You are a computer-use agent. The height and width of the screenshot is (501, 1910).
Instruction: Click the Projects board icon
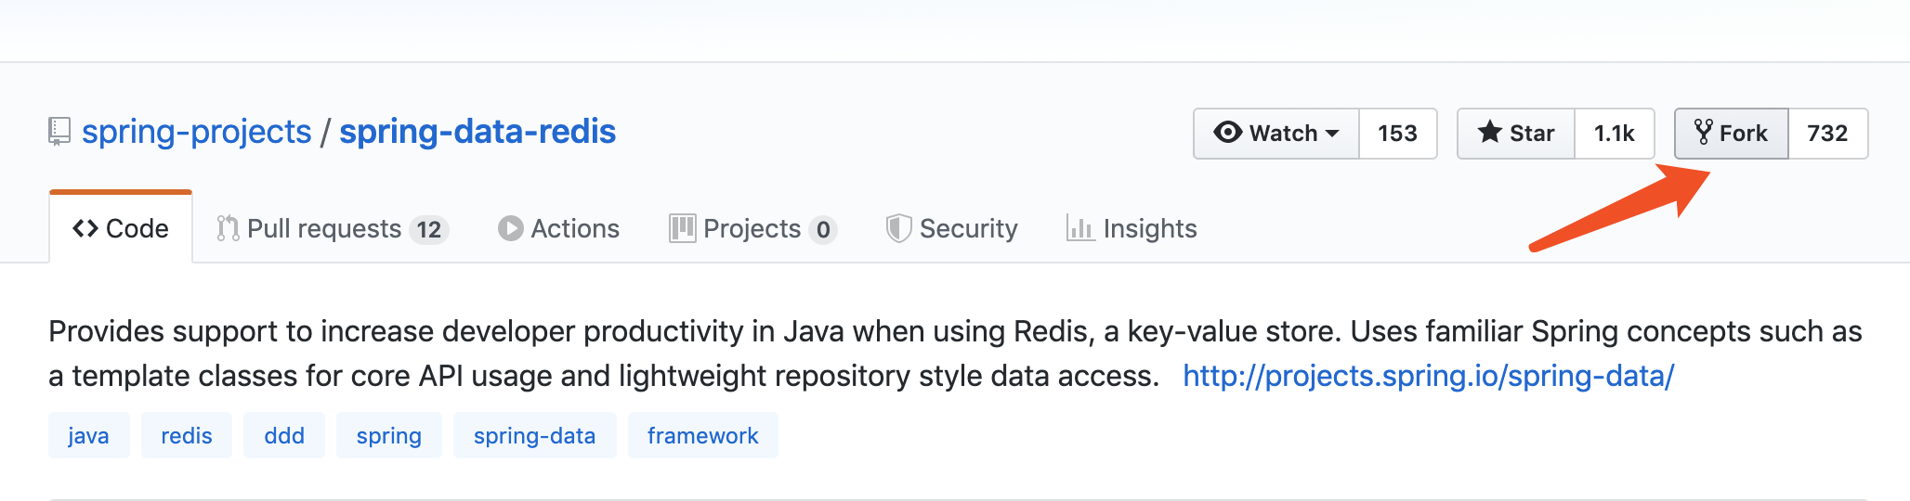click(x=682, y=228)
